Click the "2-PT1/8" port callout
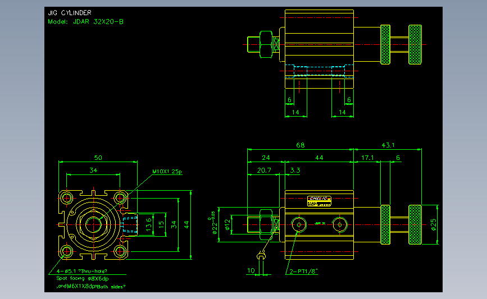The height and width of the screenshot is (299, 487). 303,272
